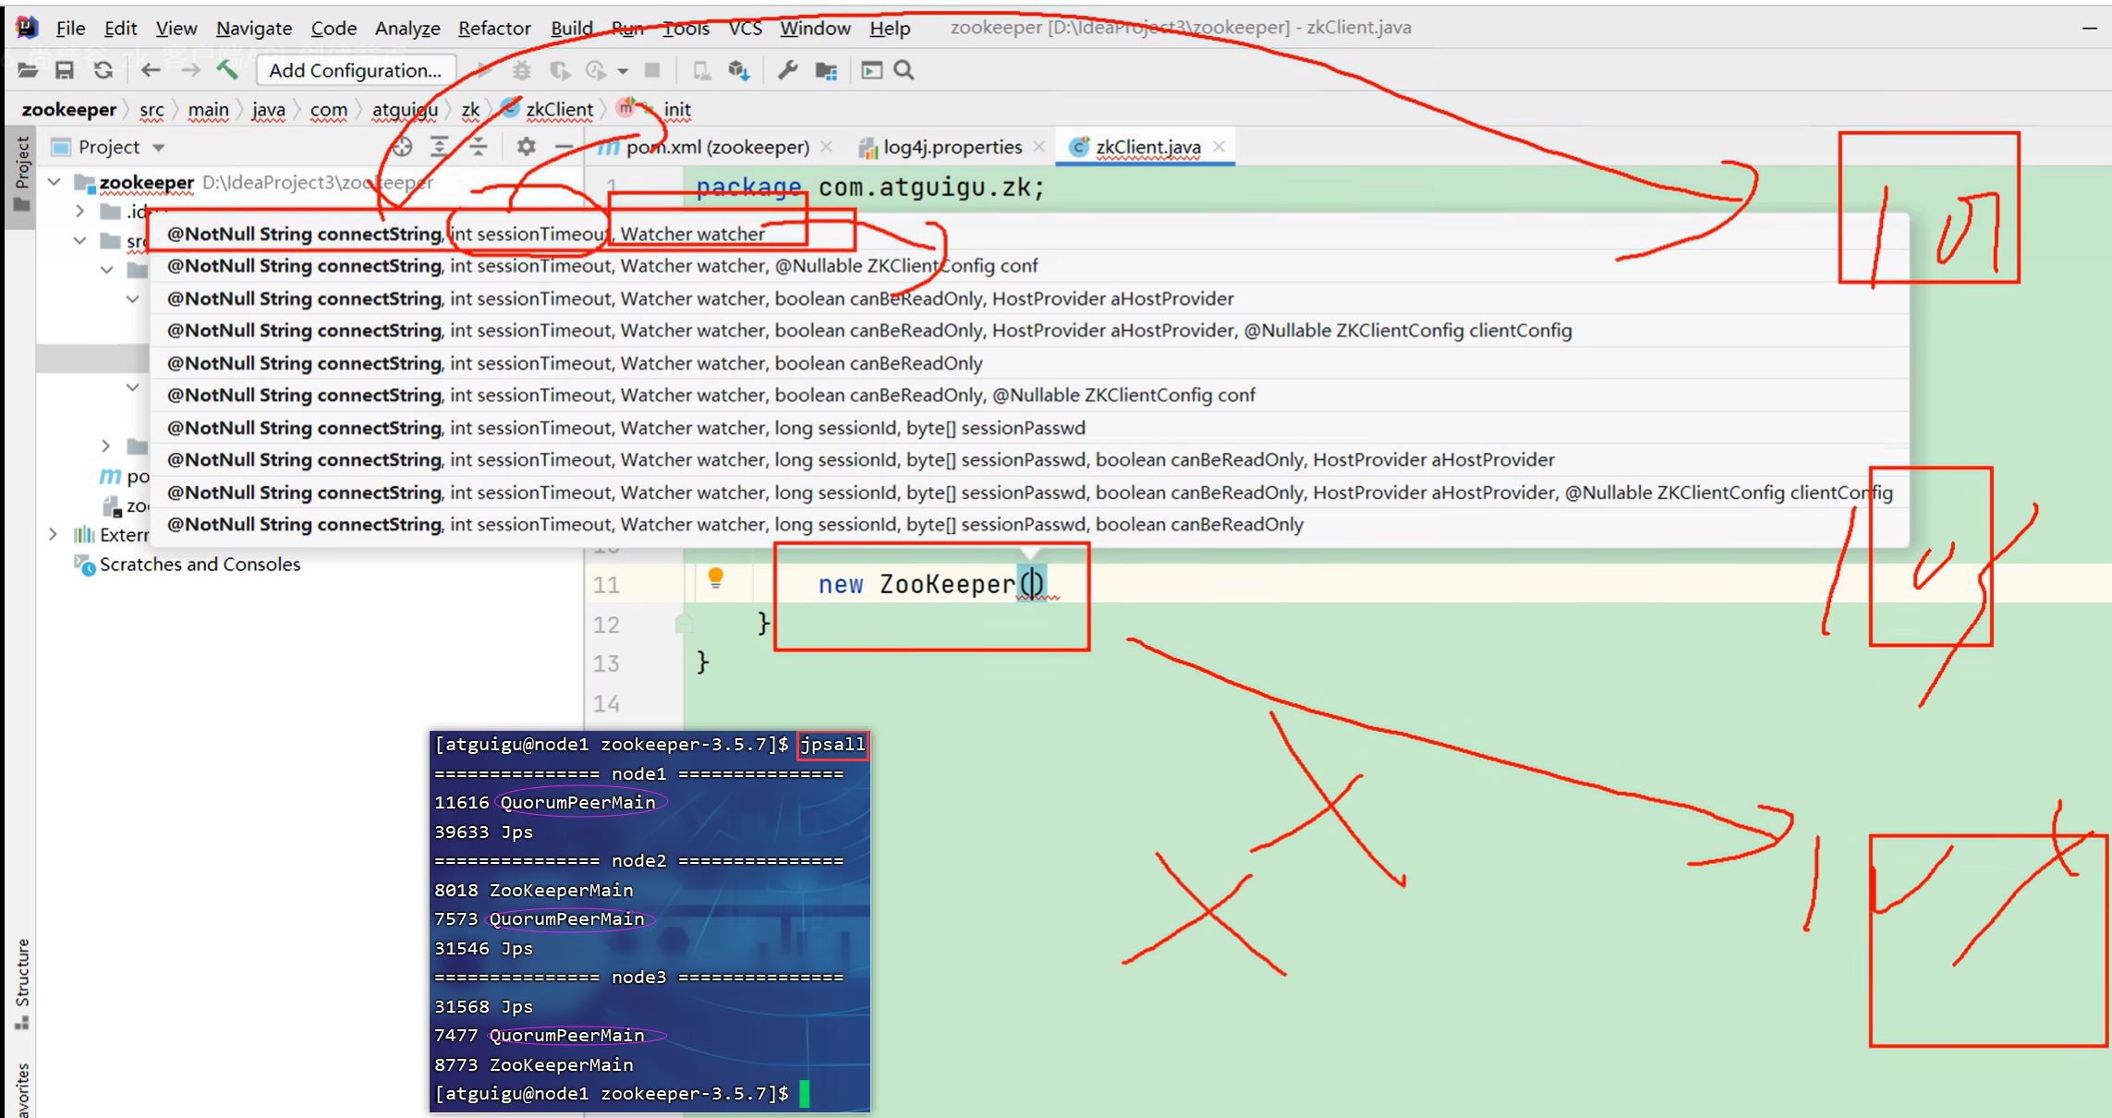
Task: Click the Run with Coverage icon
Action: coord(560,70)
